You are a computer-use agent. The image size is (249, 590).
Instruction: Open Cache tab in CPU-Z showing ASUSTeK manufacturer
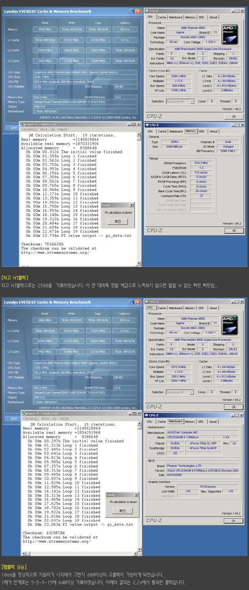(x=162, y=422)
